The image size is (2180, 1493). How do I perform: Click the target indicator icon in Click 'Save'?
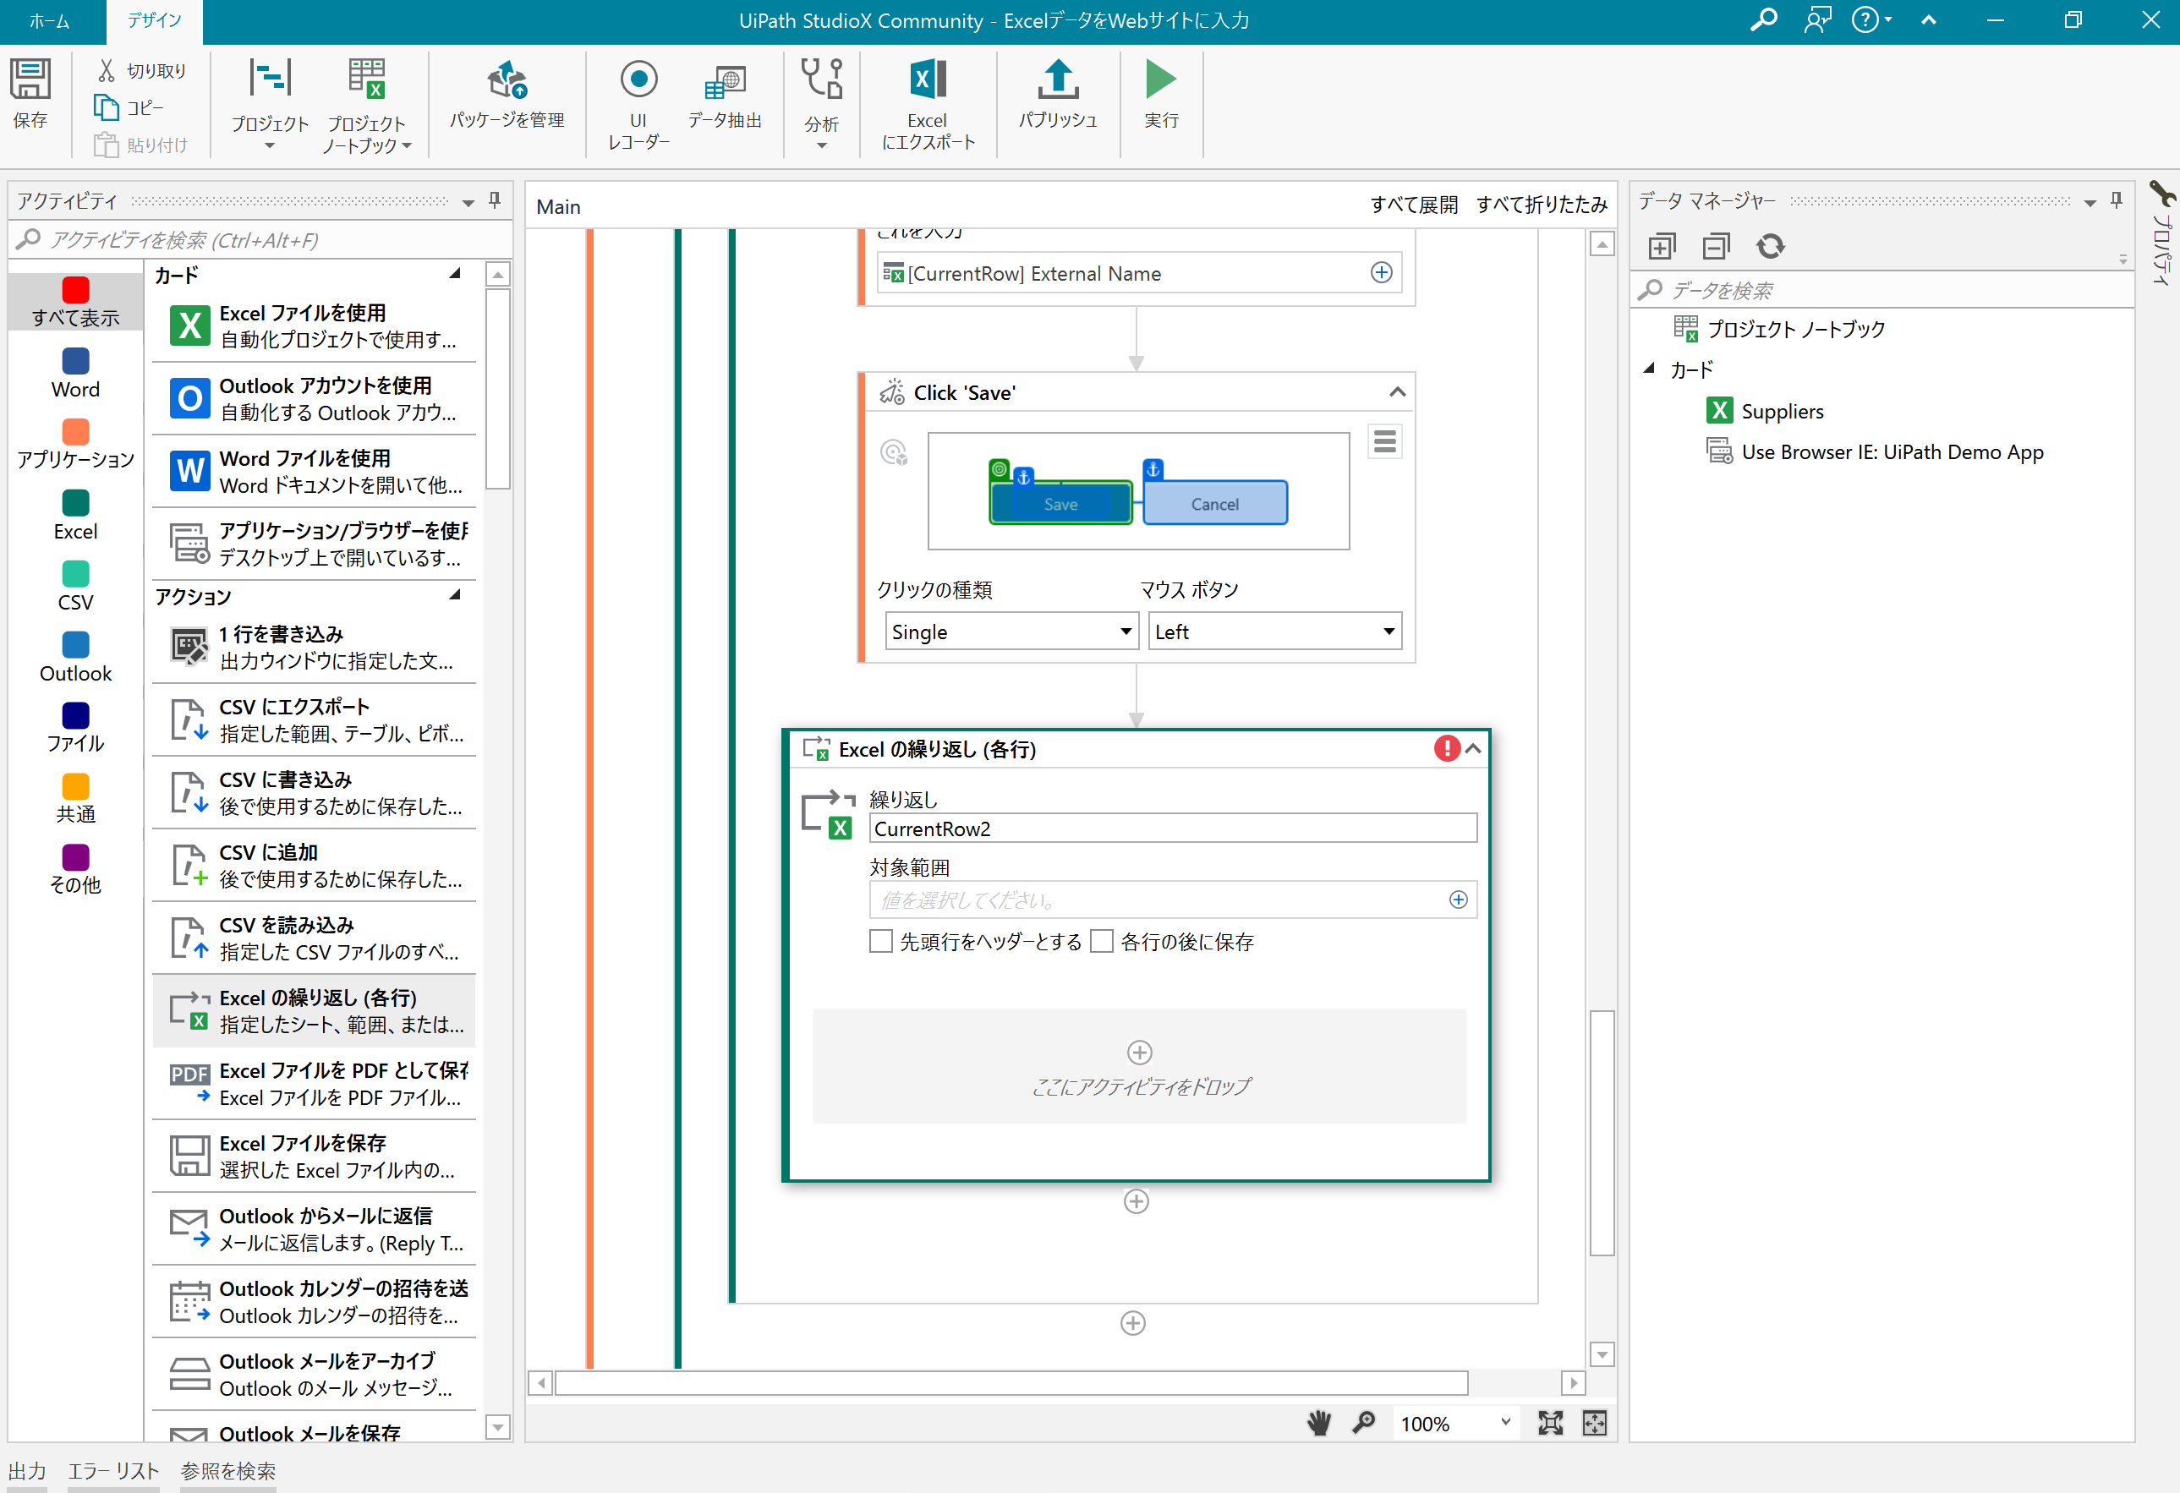pos(894,453)
